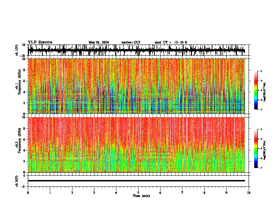Screen dimensions: 280x216
Task: Click time axis tick label "6"
Action: pyautogui.click(x=160, y=193)
